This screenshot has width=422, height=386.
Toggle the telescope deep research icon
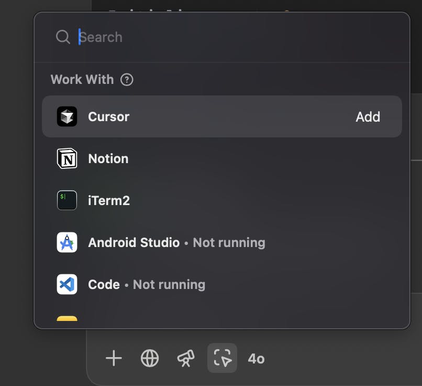coord(186,359)
